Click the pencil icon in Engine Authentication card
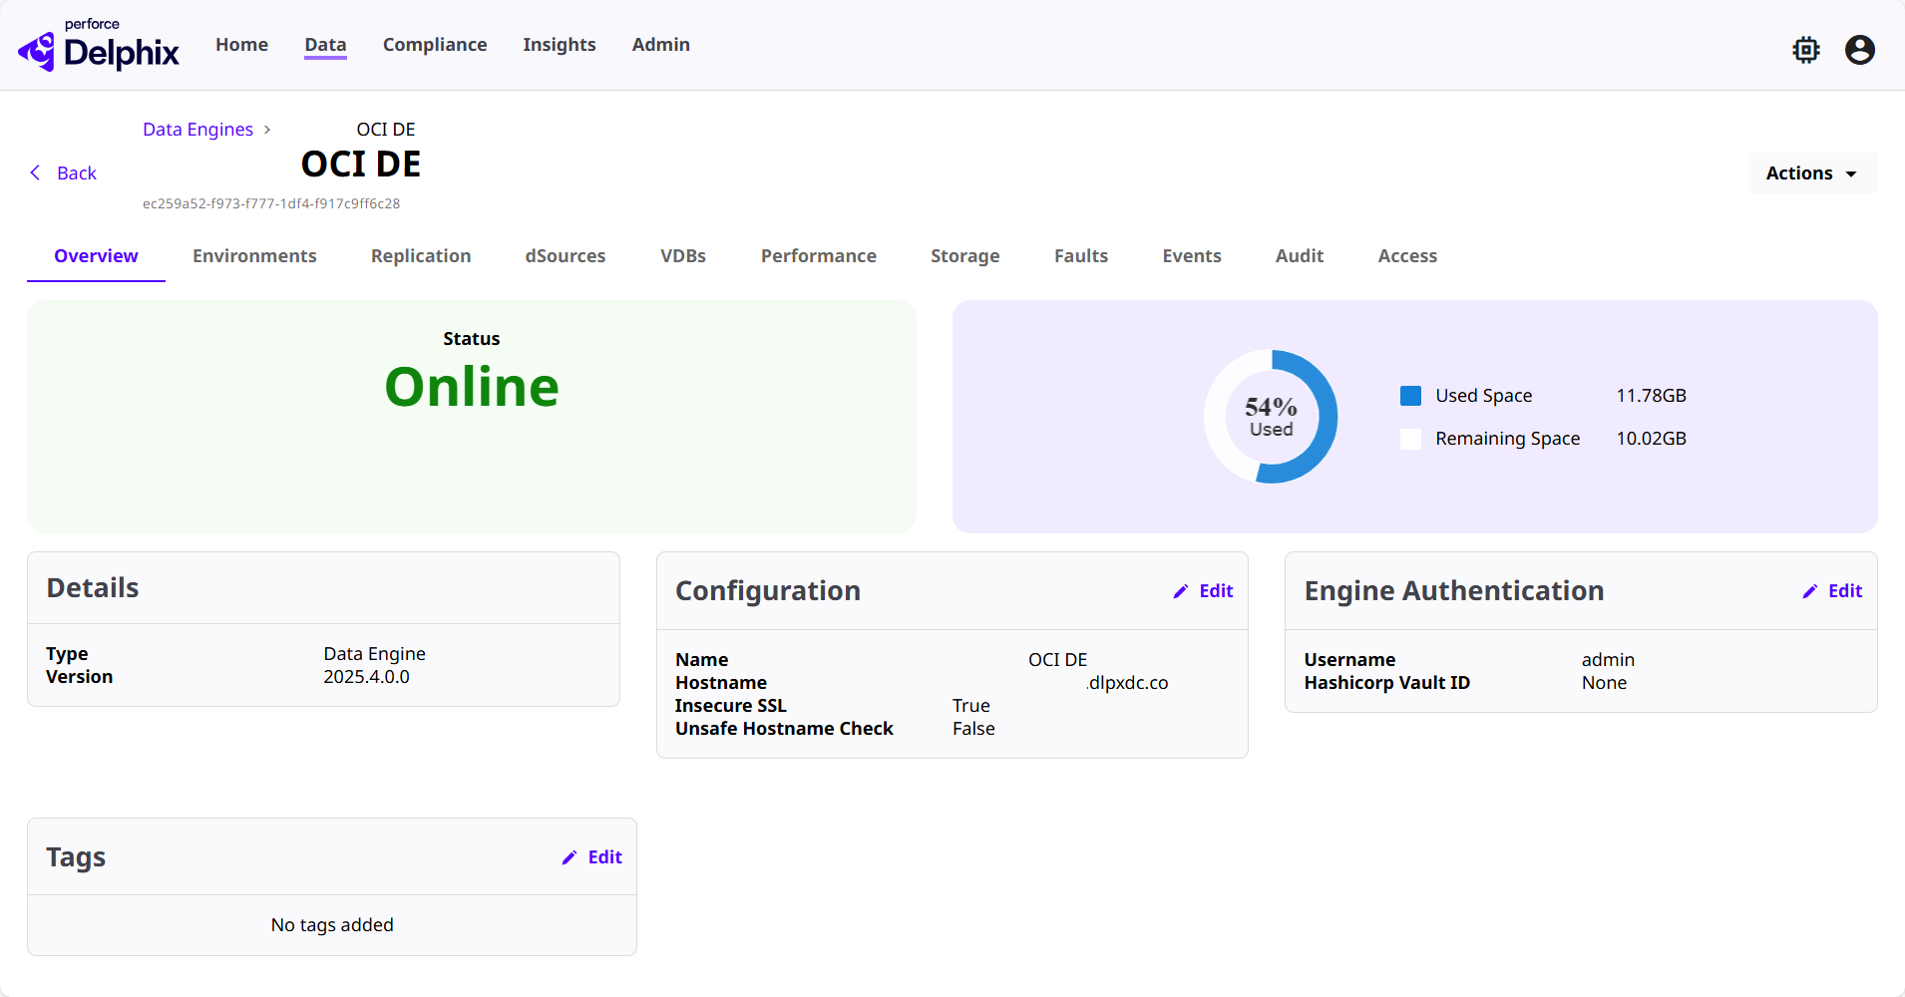 coord(1810,591)
